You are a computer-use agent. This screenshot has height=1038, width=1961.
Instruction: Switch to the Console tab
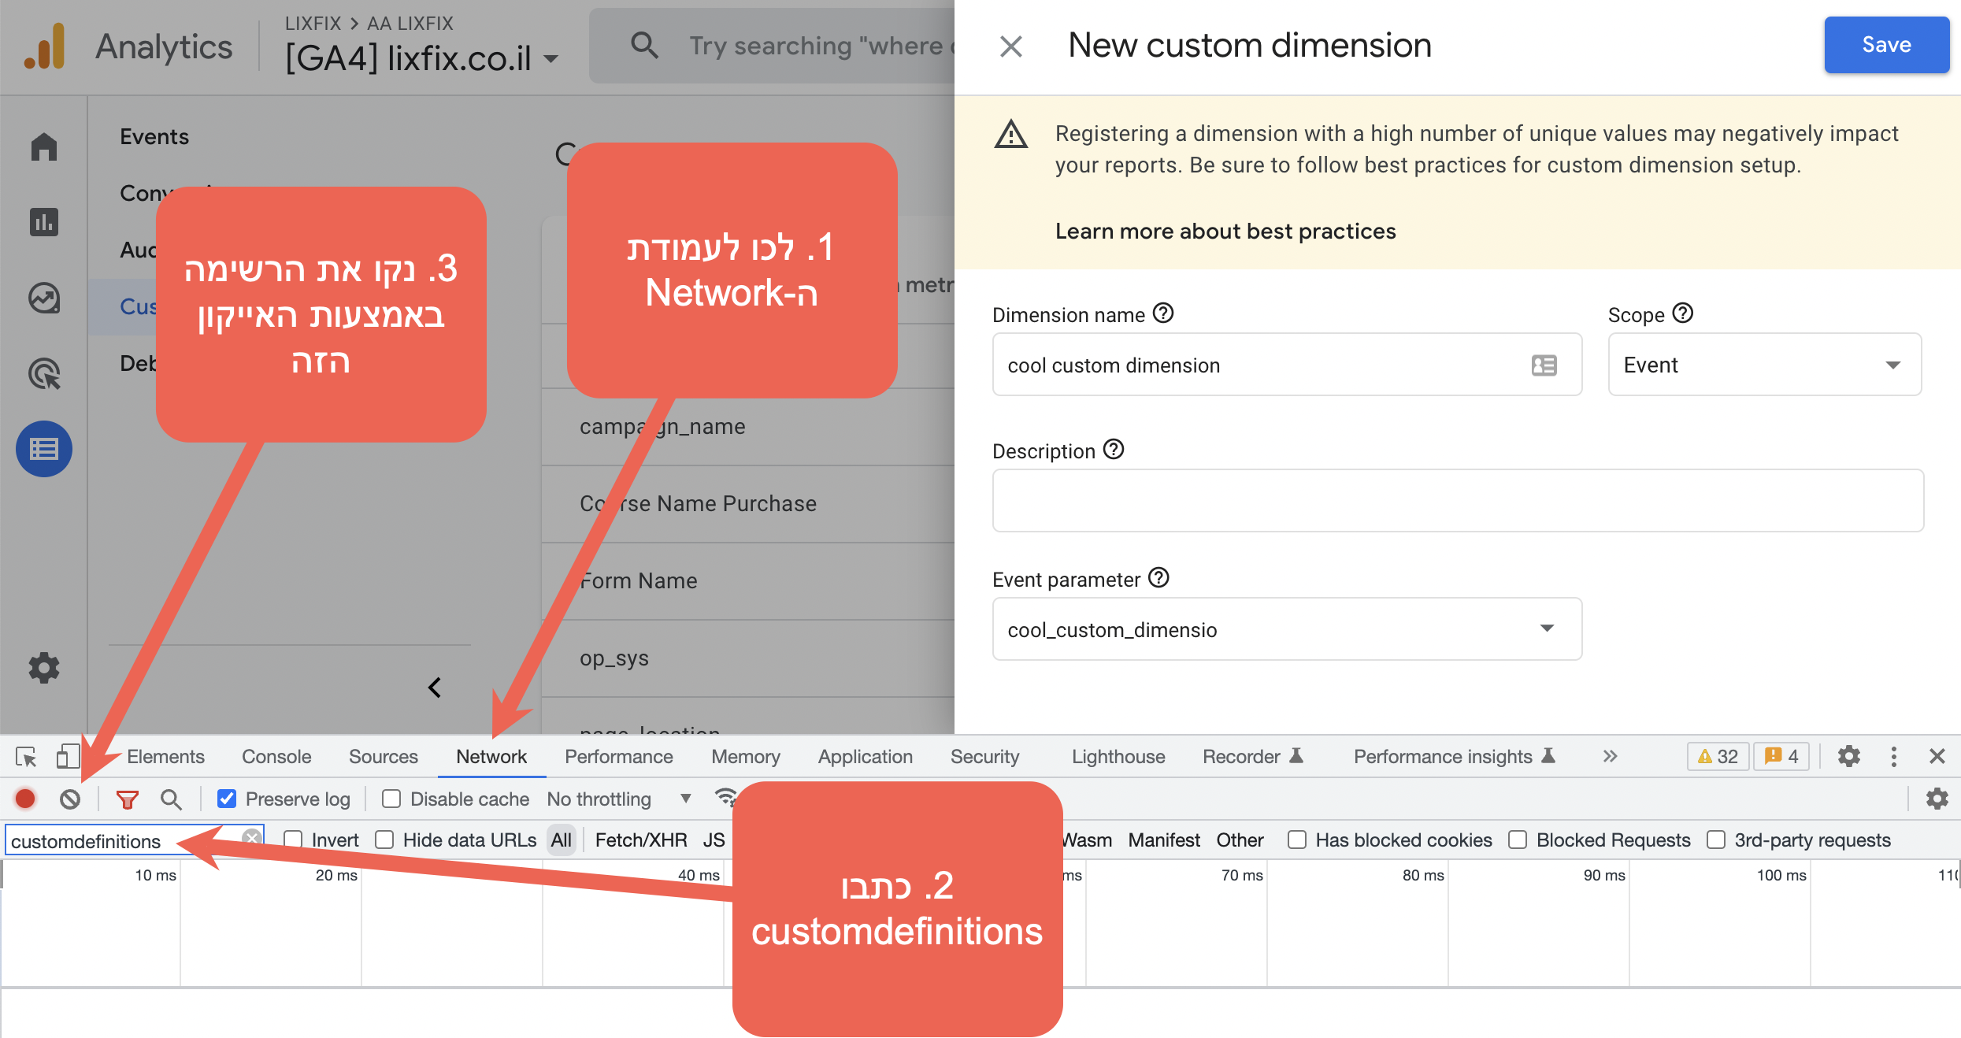[x=276, y=757]
